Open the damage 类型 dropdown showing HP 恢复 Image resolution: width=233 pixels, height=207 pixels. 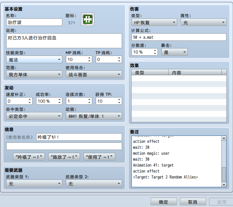tap(154, 22)
